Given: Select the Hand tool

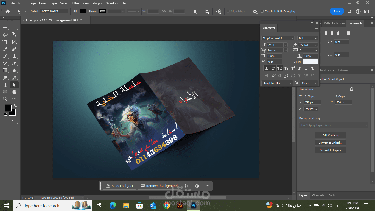Looking at the screenshot, I should [14, 92].
